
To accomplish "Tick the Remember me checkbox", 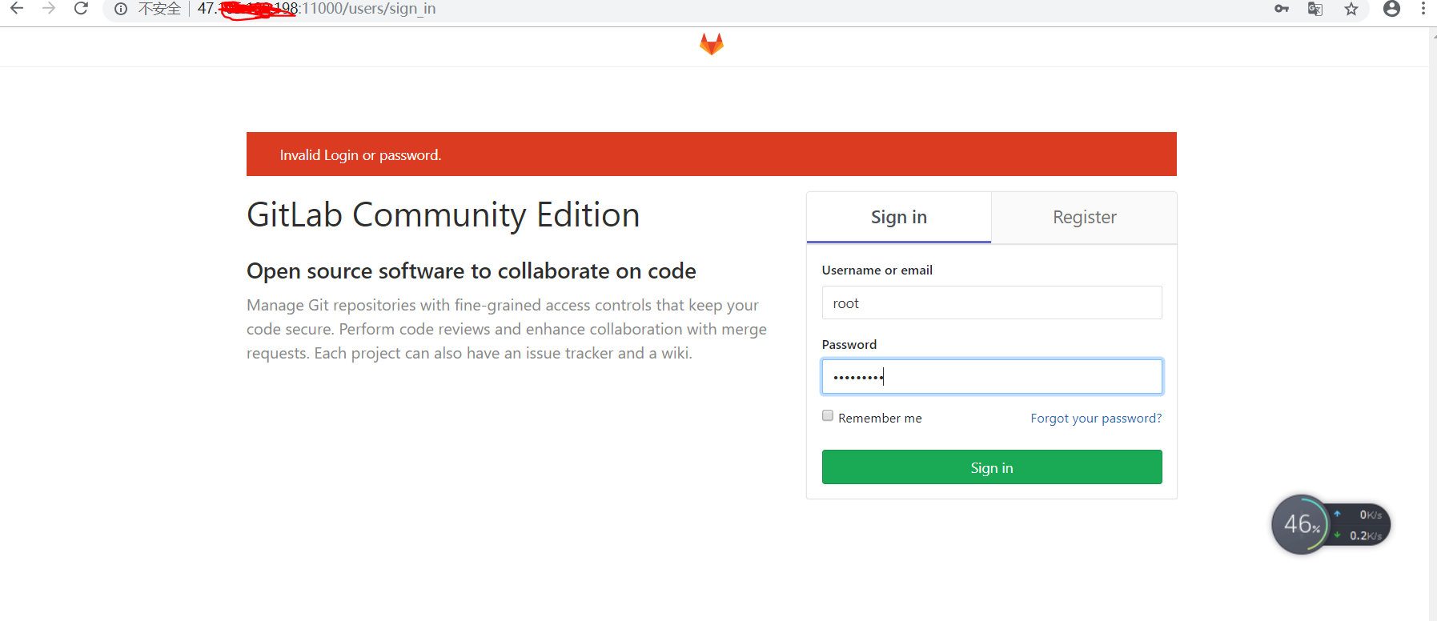I will [828, 416].
